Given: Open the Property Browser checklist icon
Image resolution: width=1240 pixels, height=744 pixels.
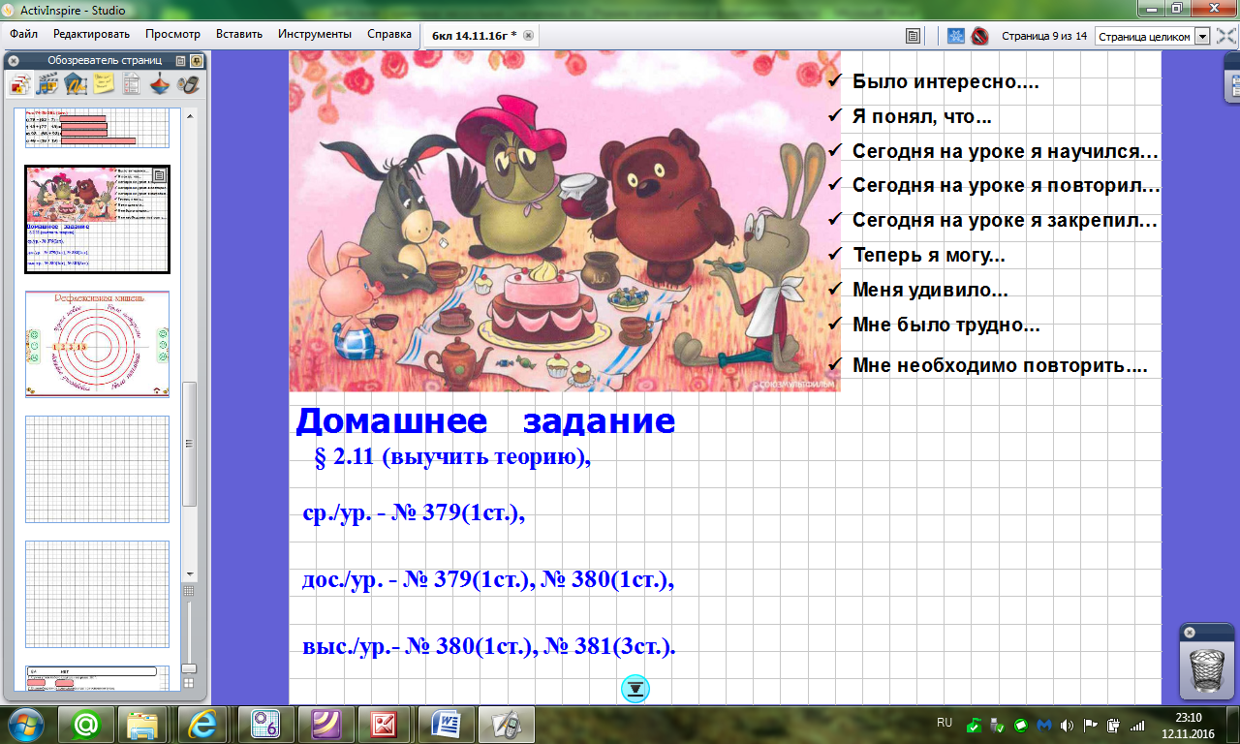Looking at the screenshot, I should 132,85.
